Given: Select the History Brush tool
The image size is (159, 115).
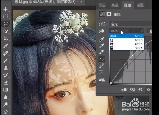Looking at the screenshot, I should [6, 75].
